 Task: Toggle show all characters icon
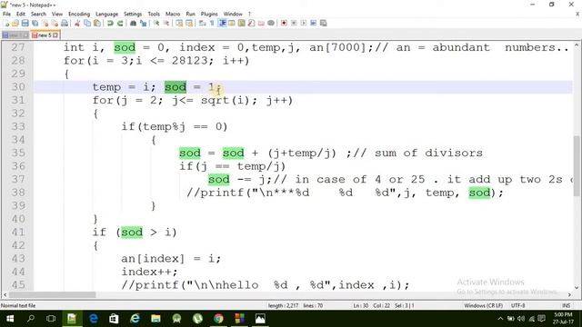point(212,23)
